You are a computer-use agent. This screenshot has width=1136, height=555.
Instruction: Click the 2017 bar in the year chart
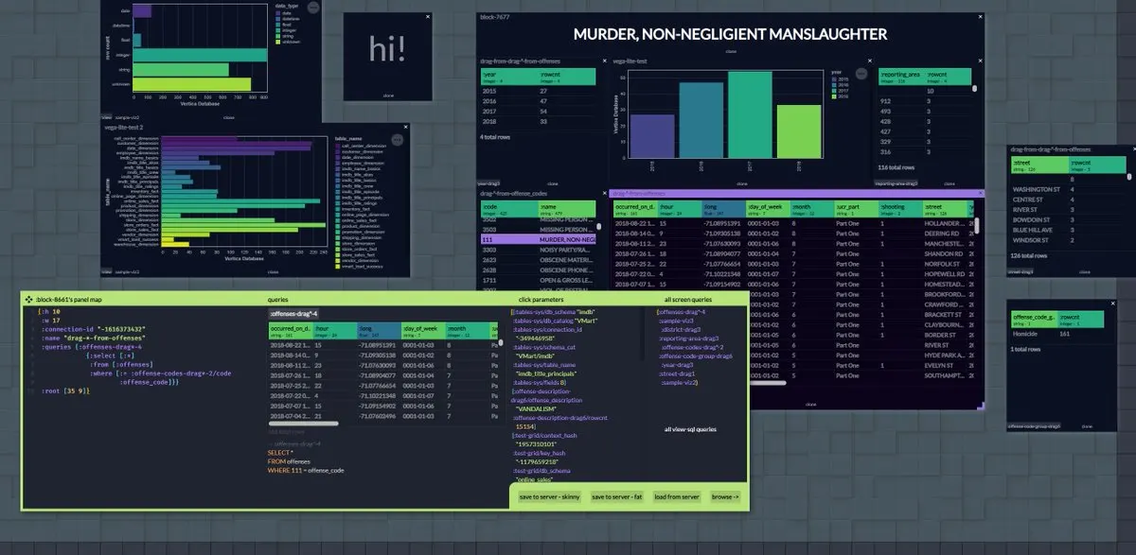[751, 113]
